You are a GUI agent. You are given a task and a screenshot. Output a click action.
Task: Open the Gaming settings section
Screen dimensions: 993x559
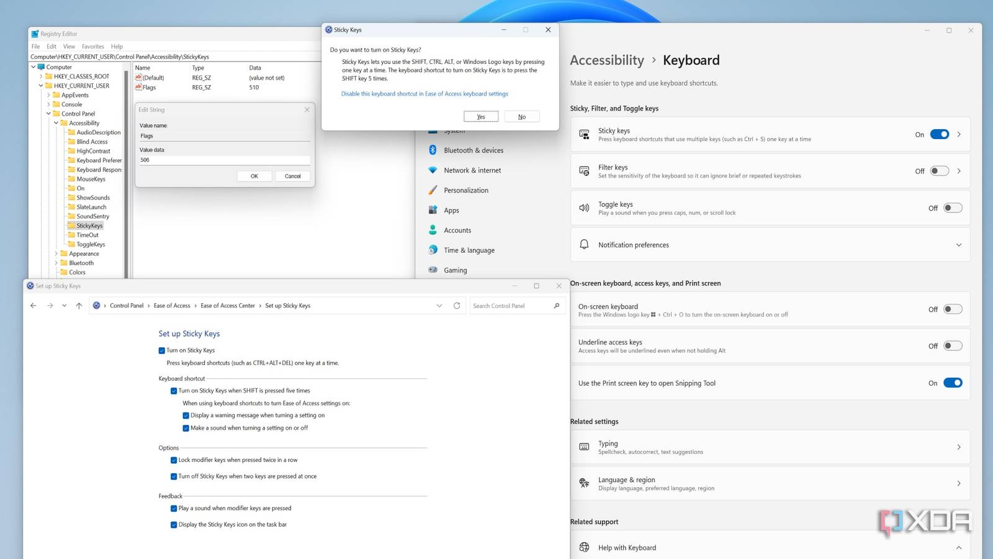tap(455, 270)
